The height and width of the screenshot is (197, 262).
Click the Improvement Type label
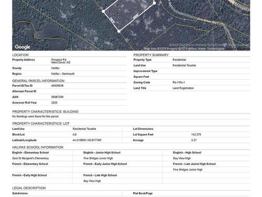tap(145, 71)
